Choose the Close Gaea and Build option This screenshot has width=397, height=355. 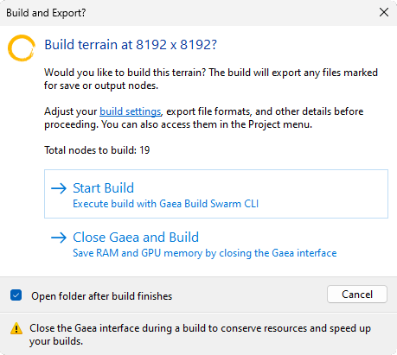tap(216, 244)
